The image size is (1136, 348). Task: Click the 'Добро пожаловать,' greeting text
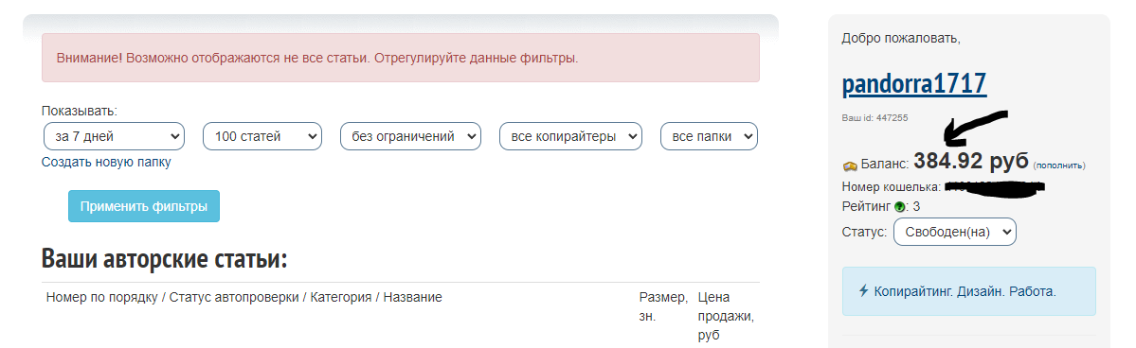click(901, 39)
